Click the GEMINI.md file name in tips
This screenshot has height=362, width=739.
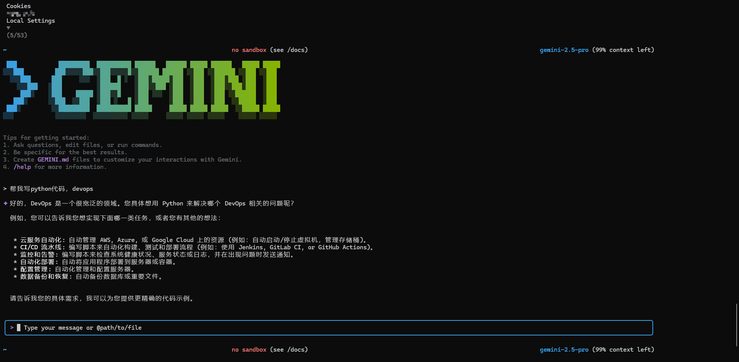[x=53, y=160]
